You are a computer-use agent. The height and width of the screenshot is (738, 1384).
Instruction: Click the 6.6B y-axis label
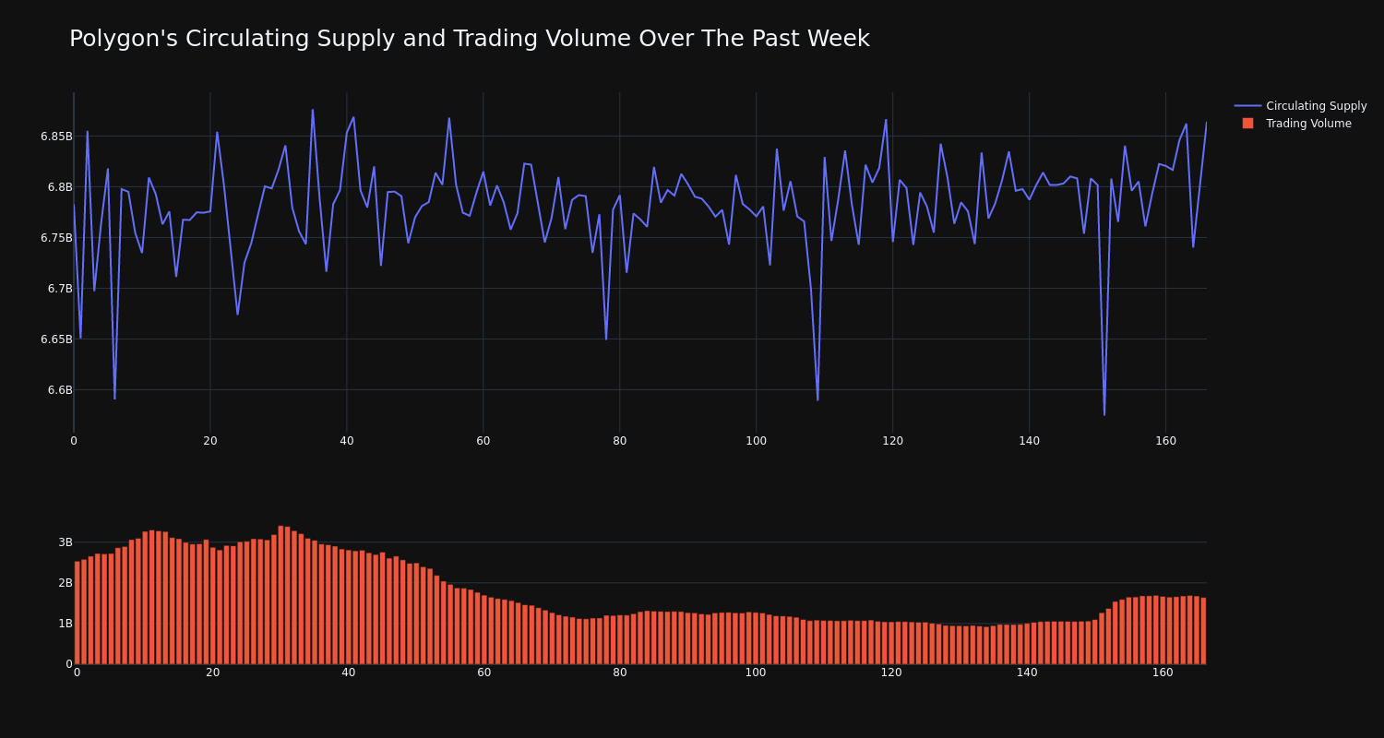[x=60, y=390]
